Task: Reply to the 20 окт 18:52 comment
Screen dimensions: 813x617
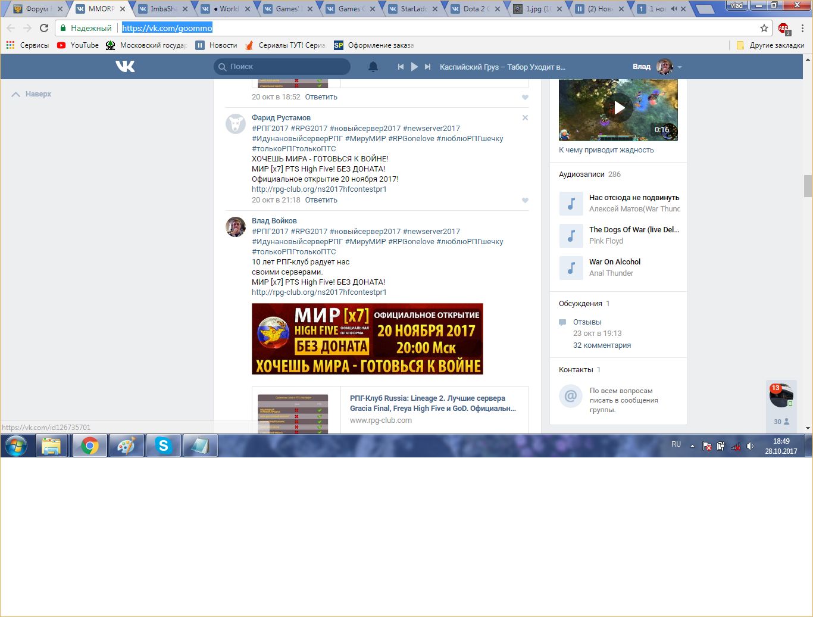Action: [x=321, y=97]
